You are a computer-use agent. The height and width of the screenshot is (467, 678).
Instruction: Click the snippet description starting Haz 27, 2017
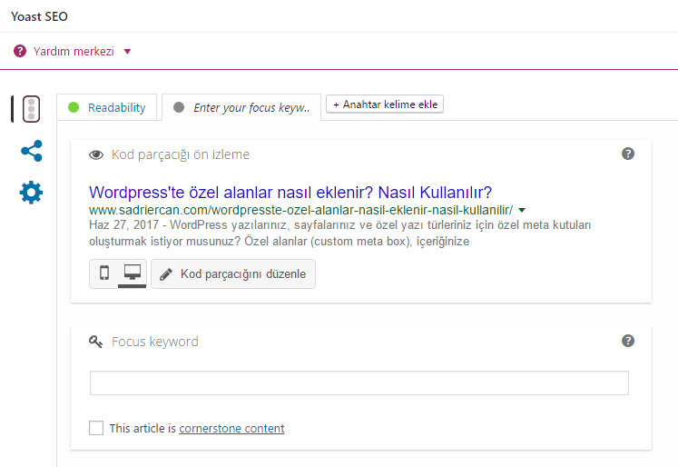pyautogui.click(x=339, y=233)
